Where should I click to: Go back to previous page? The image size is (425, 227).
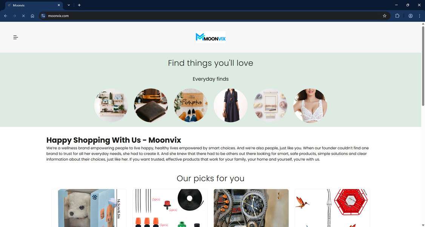click(6, 16)
